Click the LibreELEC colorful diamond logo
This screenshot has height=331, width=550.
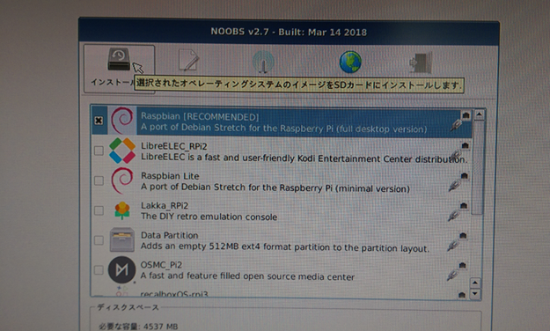[x=122, y=151]
